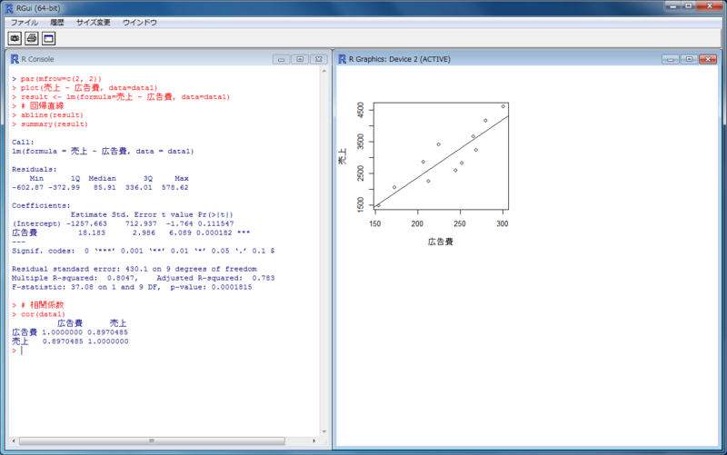
Task: Click the x-axis tick label 250
Action: point(460,223)
